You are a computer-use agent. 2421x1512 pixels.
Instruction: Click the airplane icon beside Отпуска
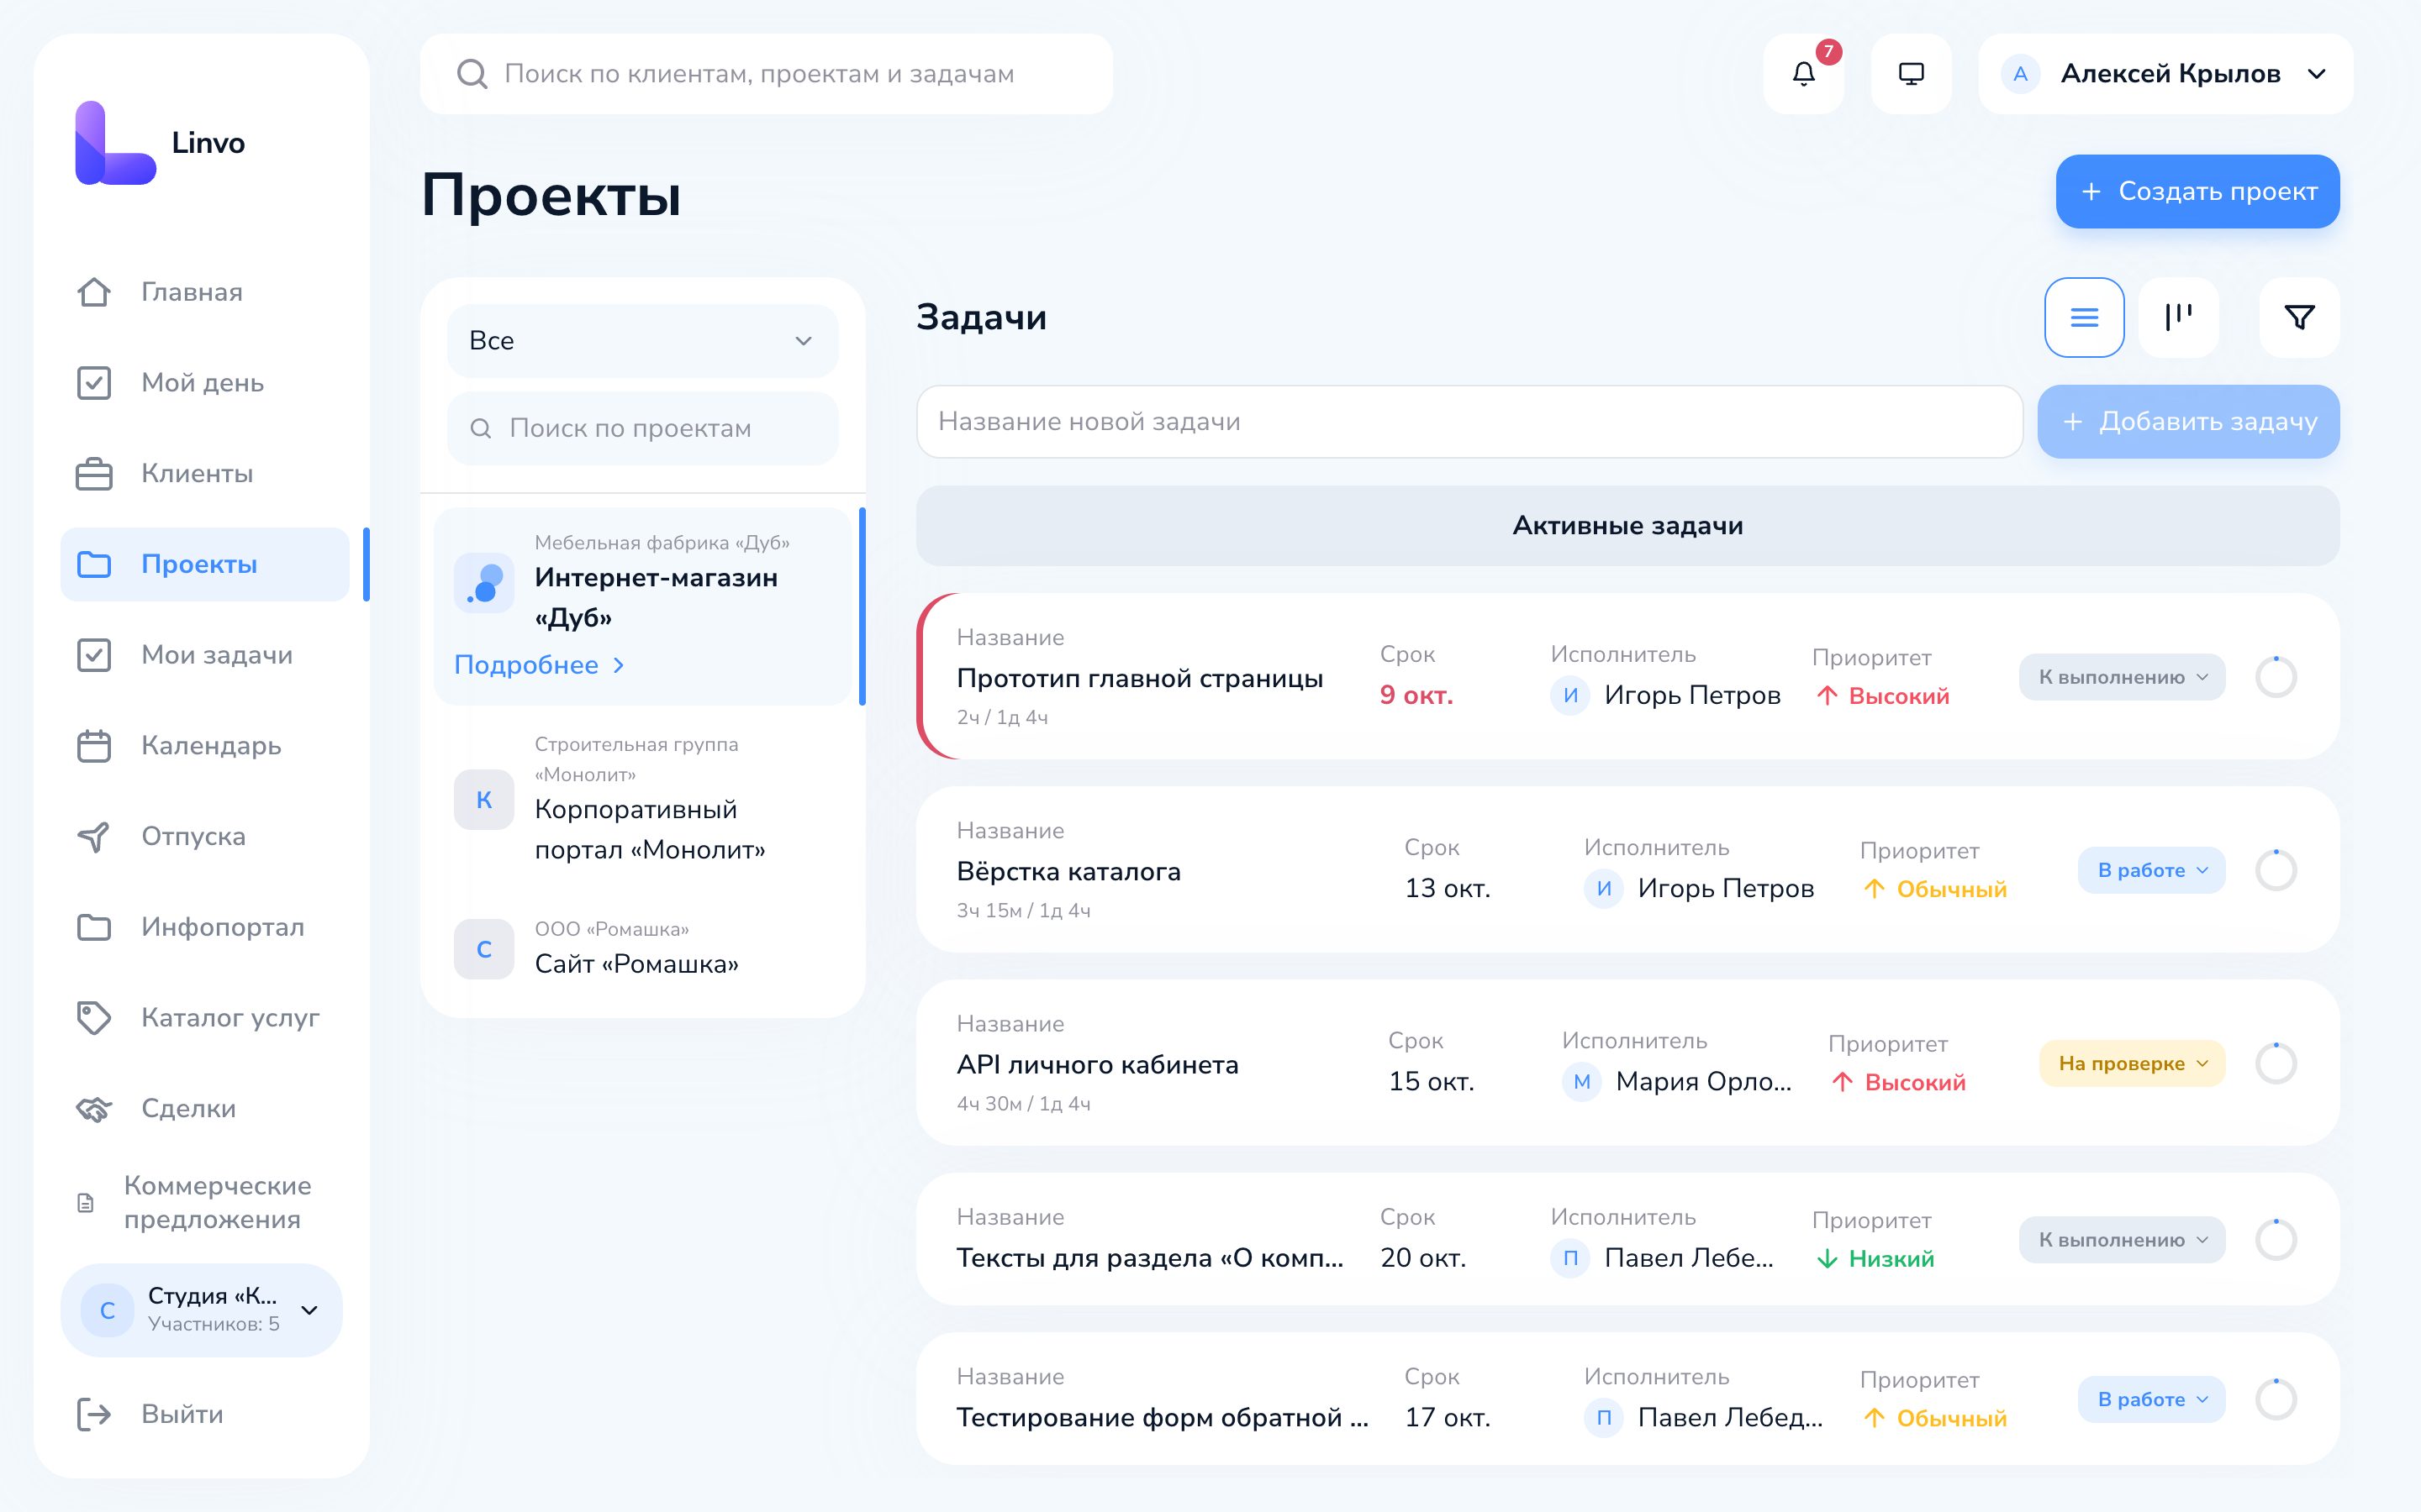[94, 837]
